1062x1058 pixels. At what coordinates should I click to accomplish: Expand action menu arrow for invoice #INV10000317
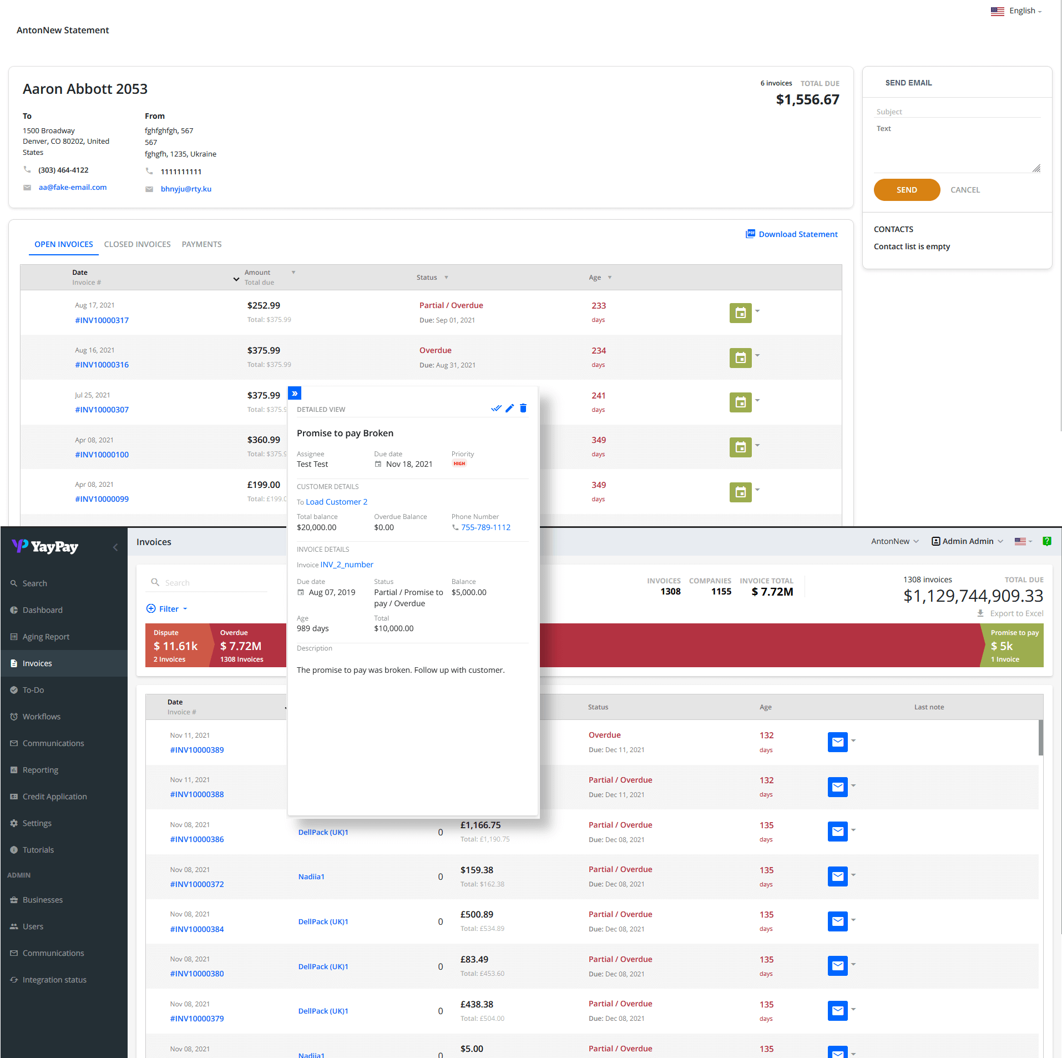click(x=757, y=311)
